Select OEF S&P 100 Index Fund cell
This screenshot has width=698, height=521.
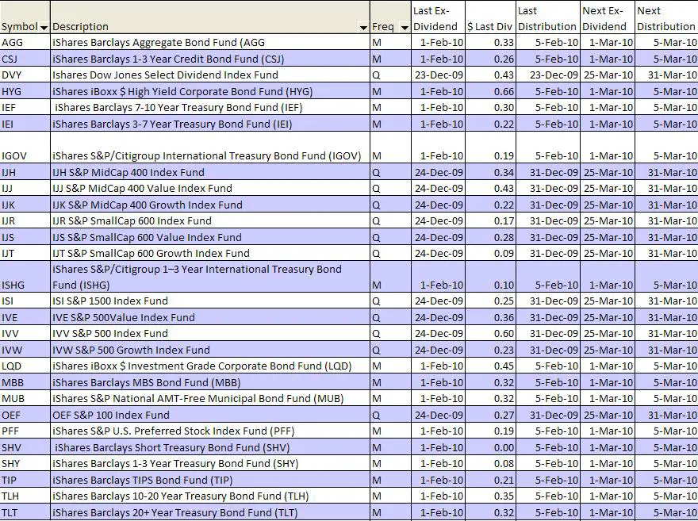210,415
